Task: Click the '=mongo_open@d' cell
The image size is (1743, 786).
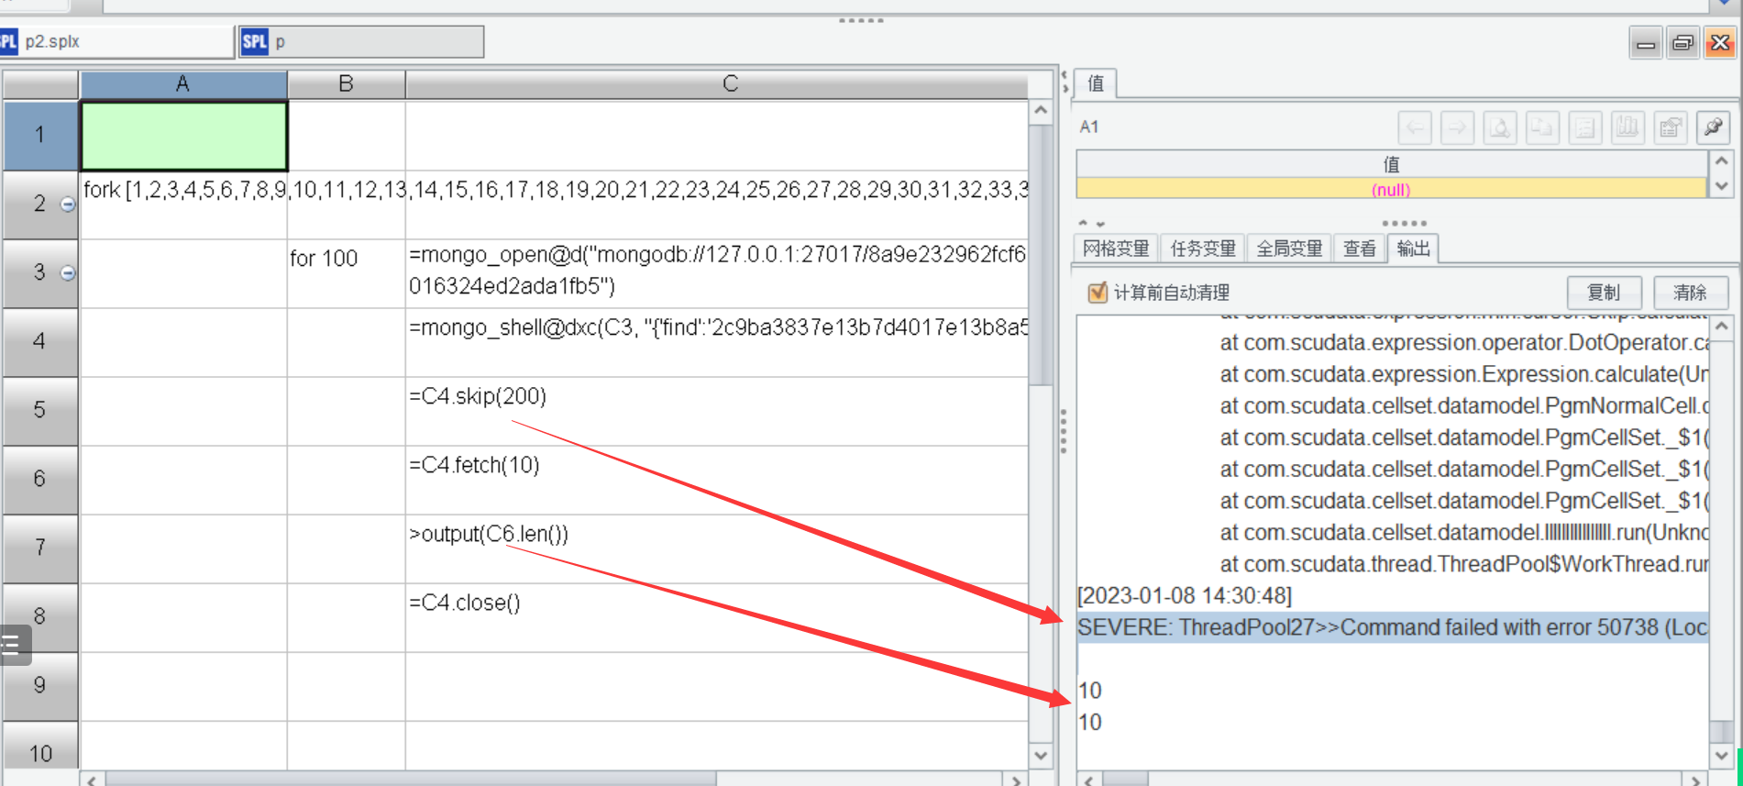Action: coord(717,273)
